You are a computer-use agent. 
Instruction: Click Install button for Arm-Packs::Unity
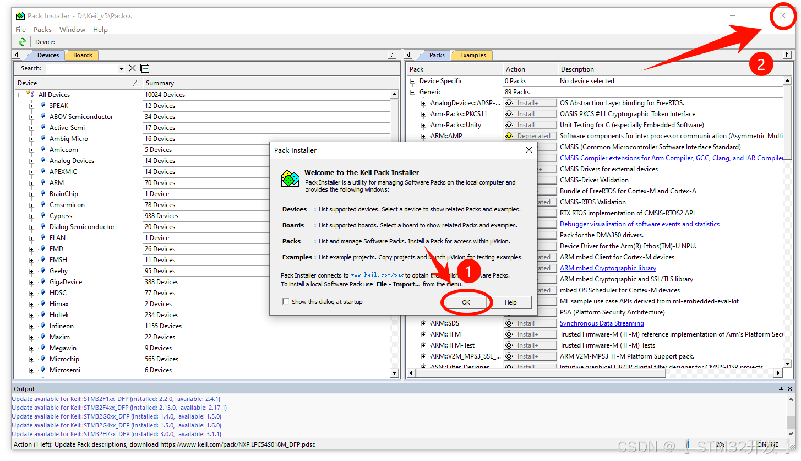530,125
